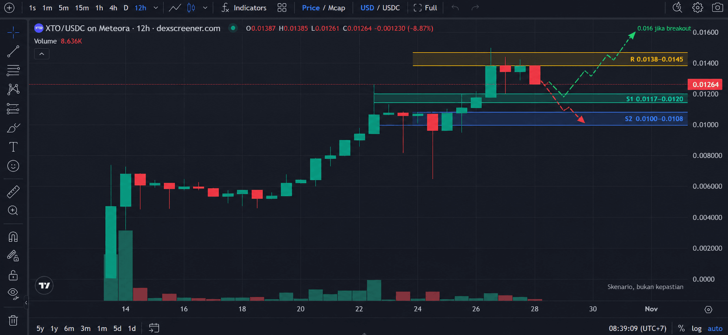
Task: Select the candlestick chart style
Action: [x=191, y=8]
